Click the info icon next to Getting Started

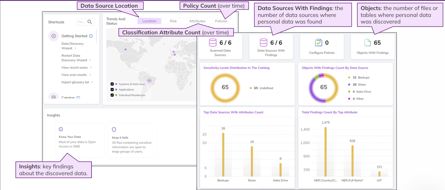tap(91, 36)
